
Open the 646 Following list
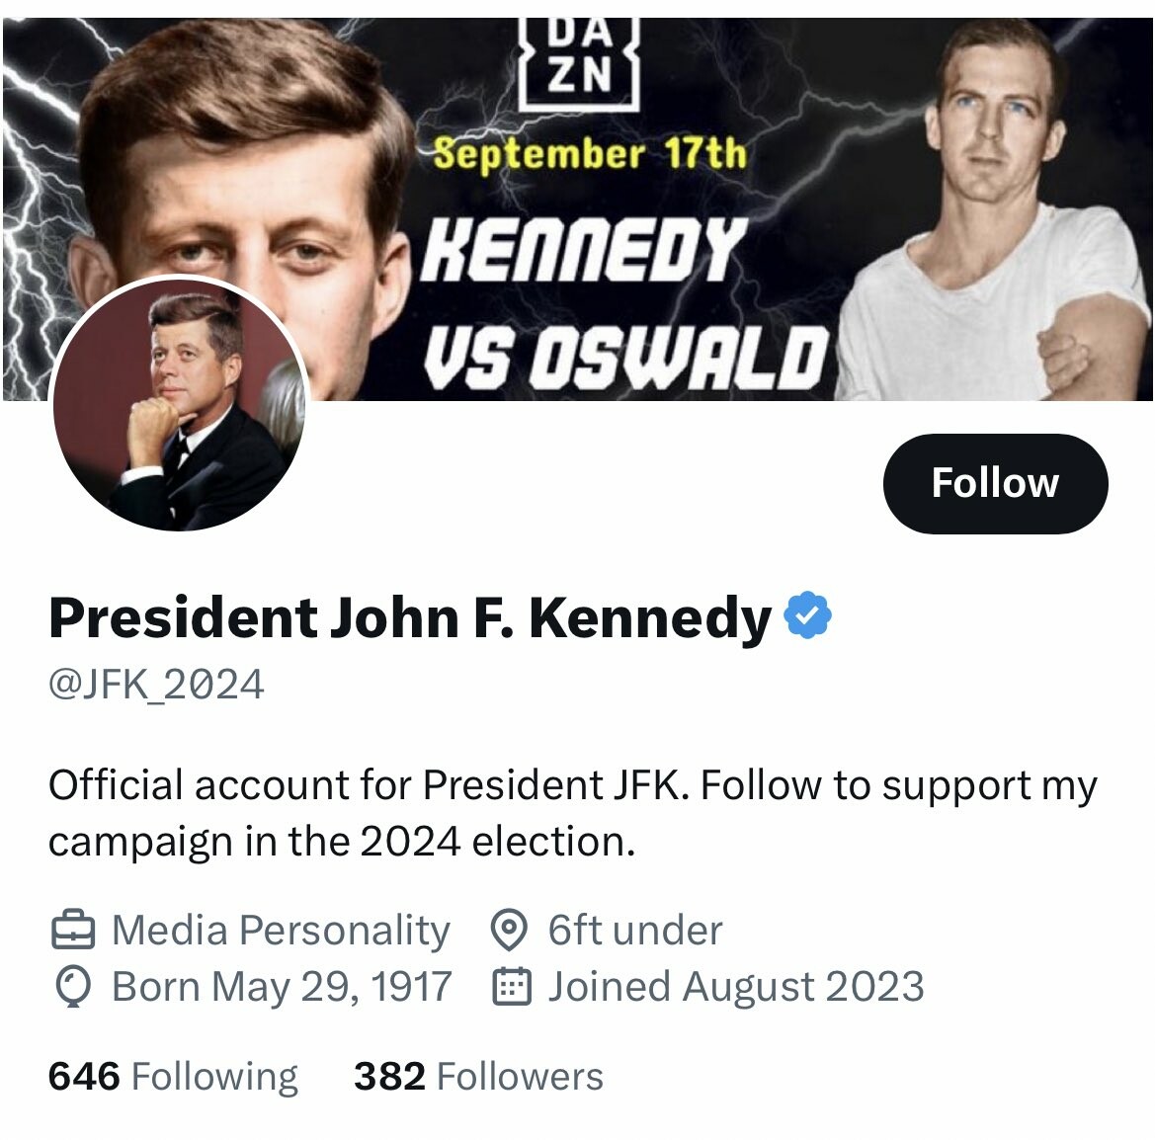(173, 1077)
